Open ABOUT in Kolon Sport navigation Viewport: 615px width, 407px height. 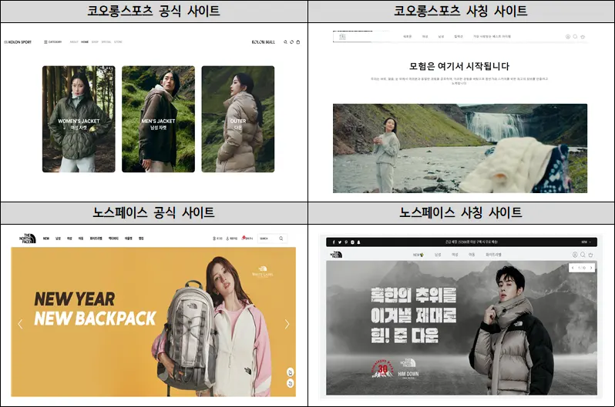tap(74, 42)
